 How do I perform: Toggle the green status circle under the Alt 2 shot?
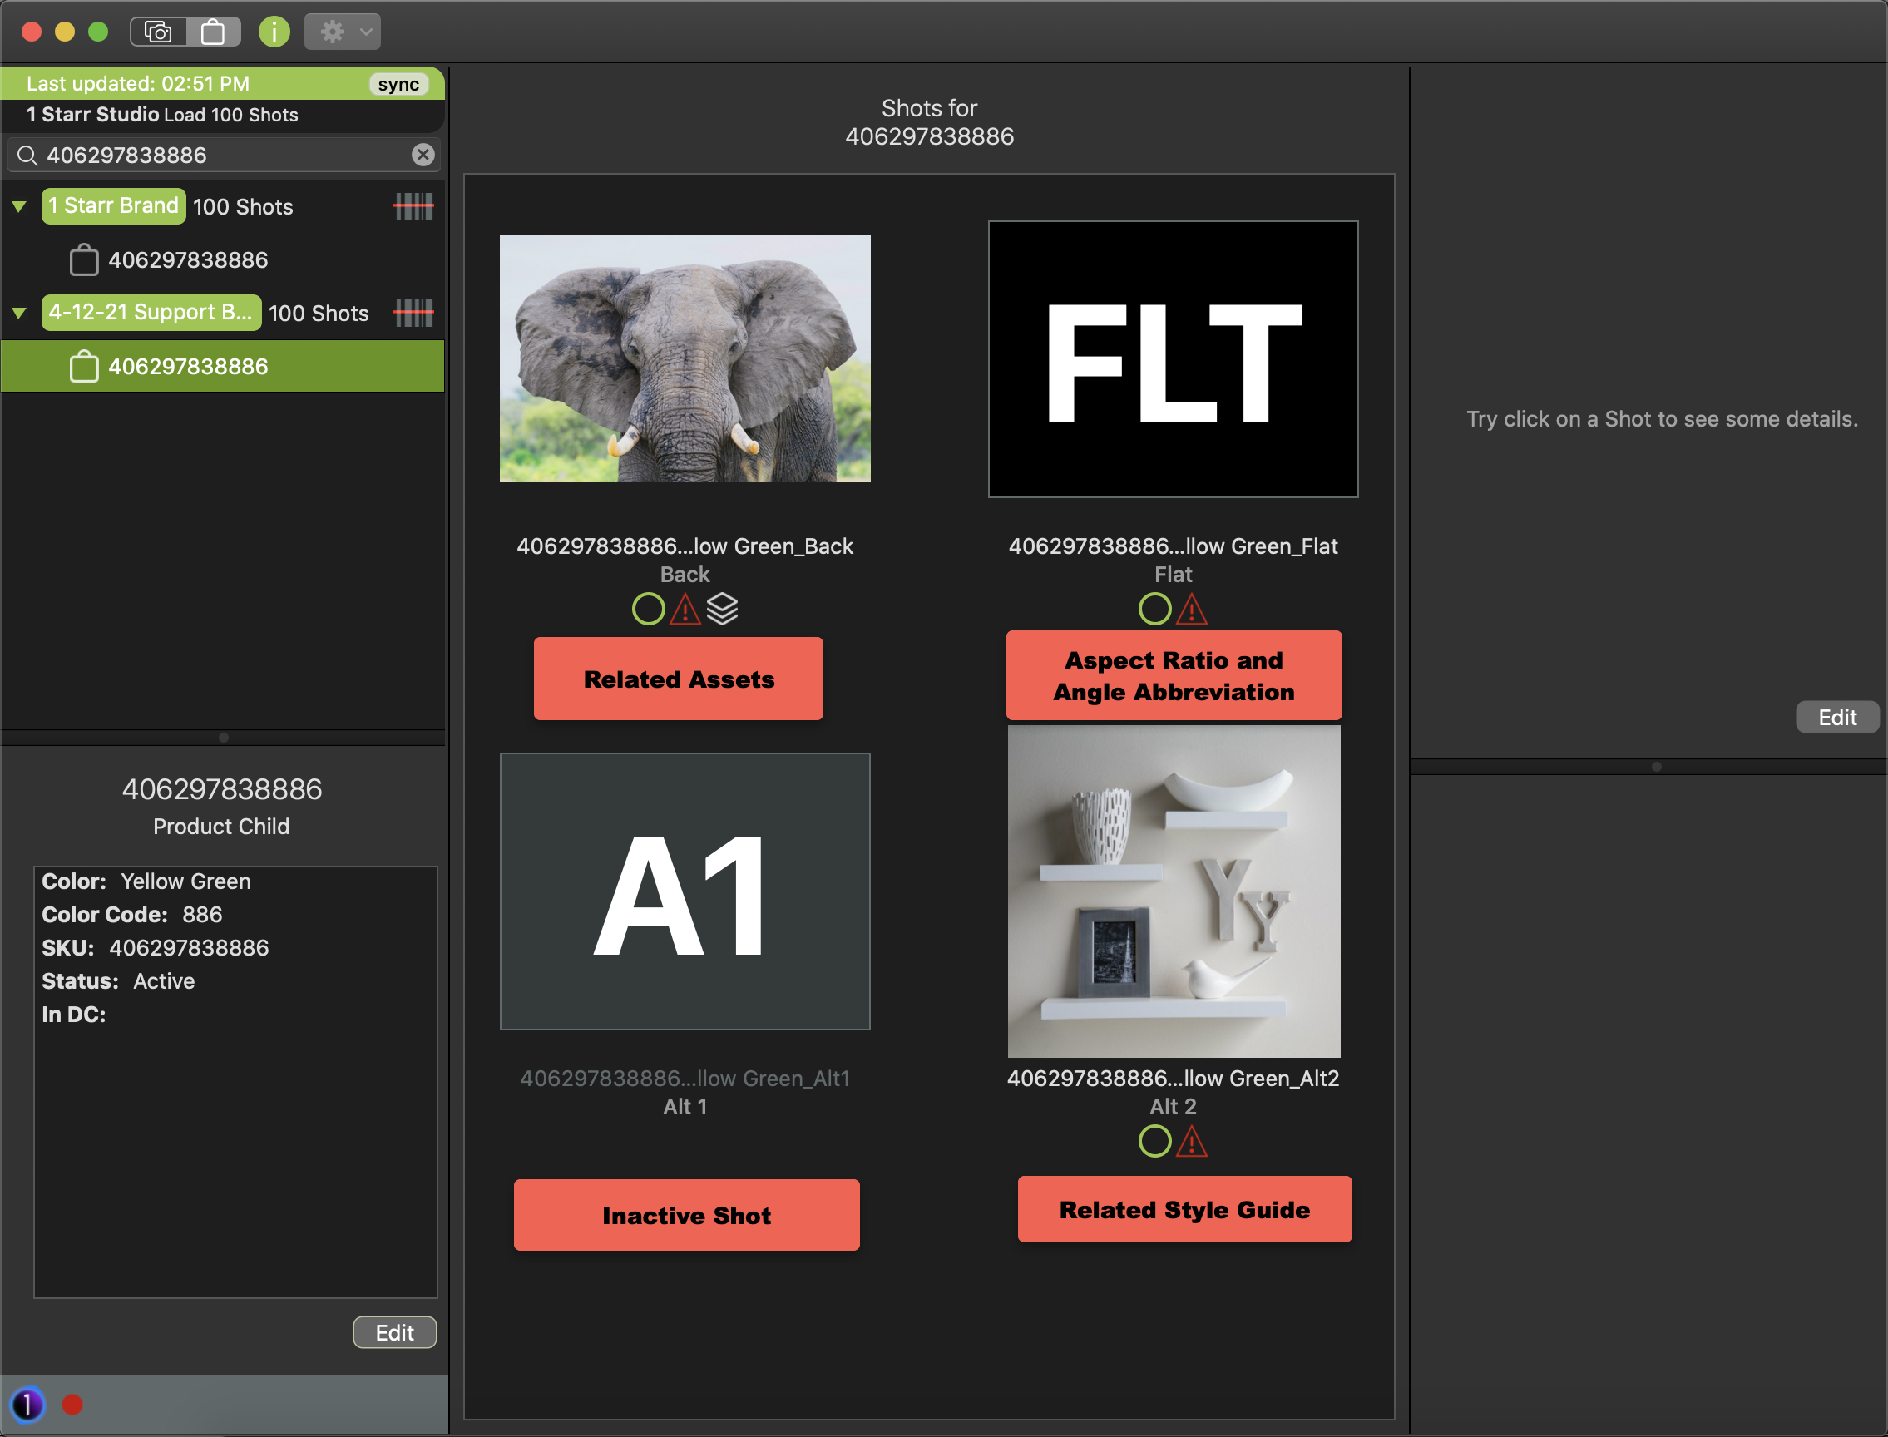click(x=1154, y=1141)
